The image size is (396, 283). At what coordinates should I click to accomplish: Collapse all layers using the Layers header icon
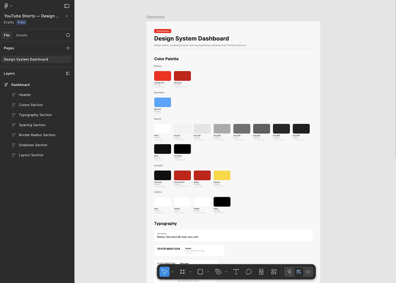[68, 74]
